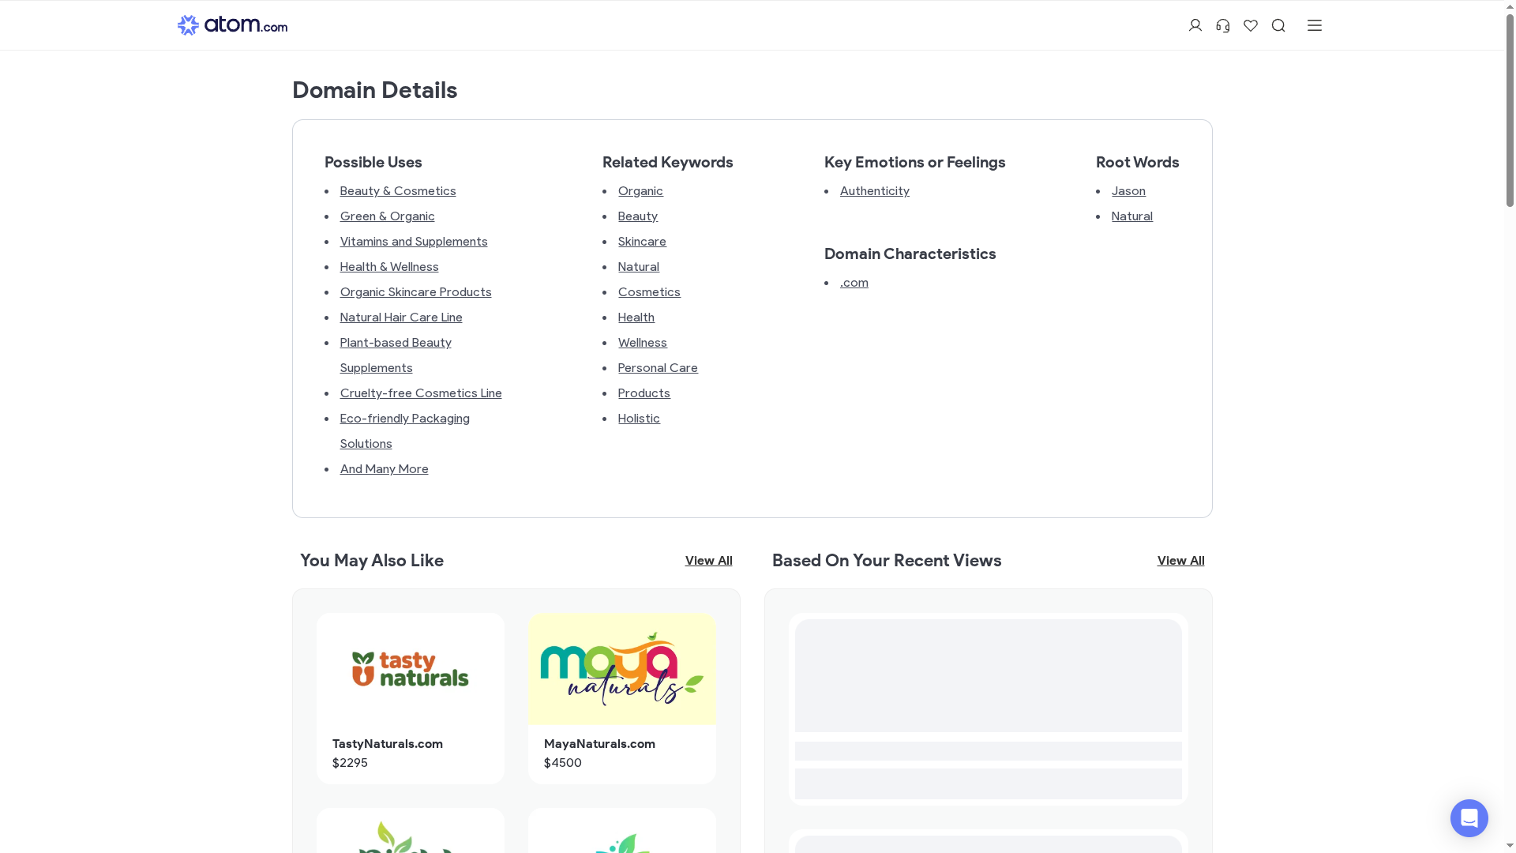
Task: Open the chat messenger bubble
Action: [1469, 818]
